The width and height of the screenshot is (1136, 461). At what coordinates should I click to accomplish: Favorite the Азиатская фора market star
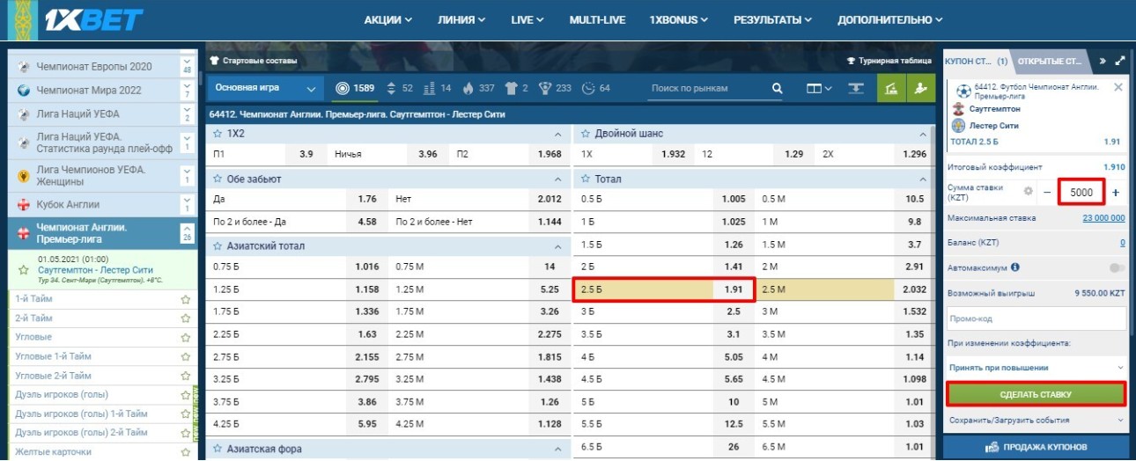pos(218,449)
